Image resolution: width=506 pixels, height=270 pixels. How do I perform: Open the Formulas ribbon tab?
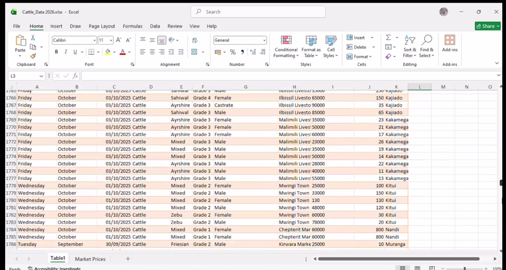(x=132, y=26)
